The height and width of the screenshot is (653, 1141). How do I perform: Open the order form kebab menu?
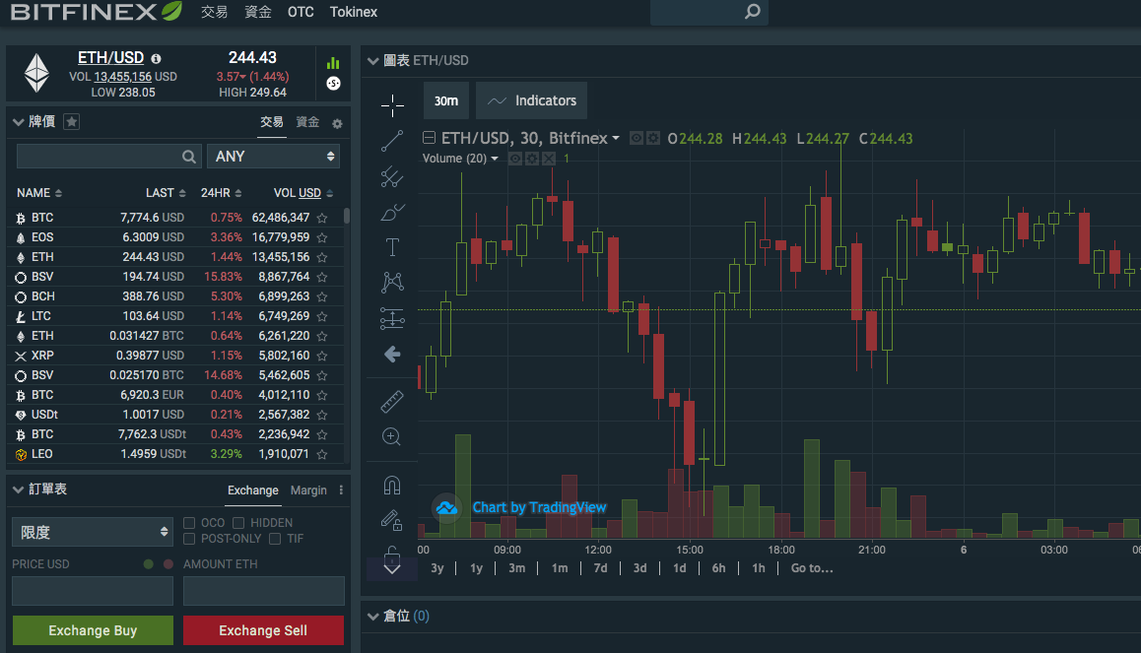(341, 490)
